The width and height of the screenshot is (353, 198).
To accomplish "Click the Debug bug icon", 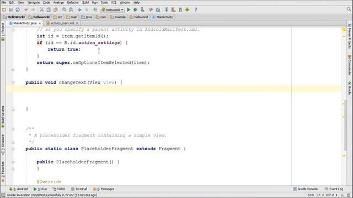I will tap(135, 10).
